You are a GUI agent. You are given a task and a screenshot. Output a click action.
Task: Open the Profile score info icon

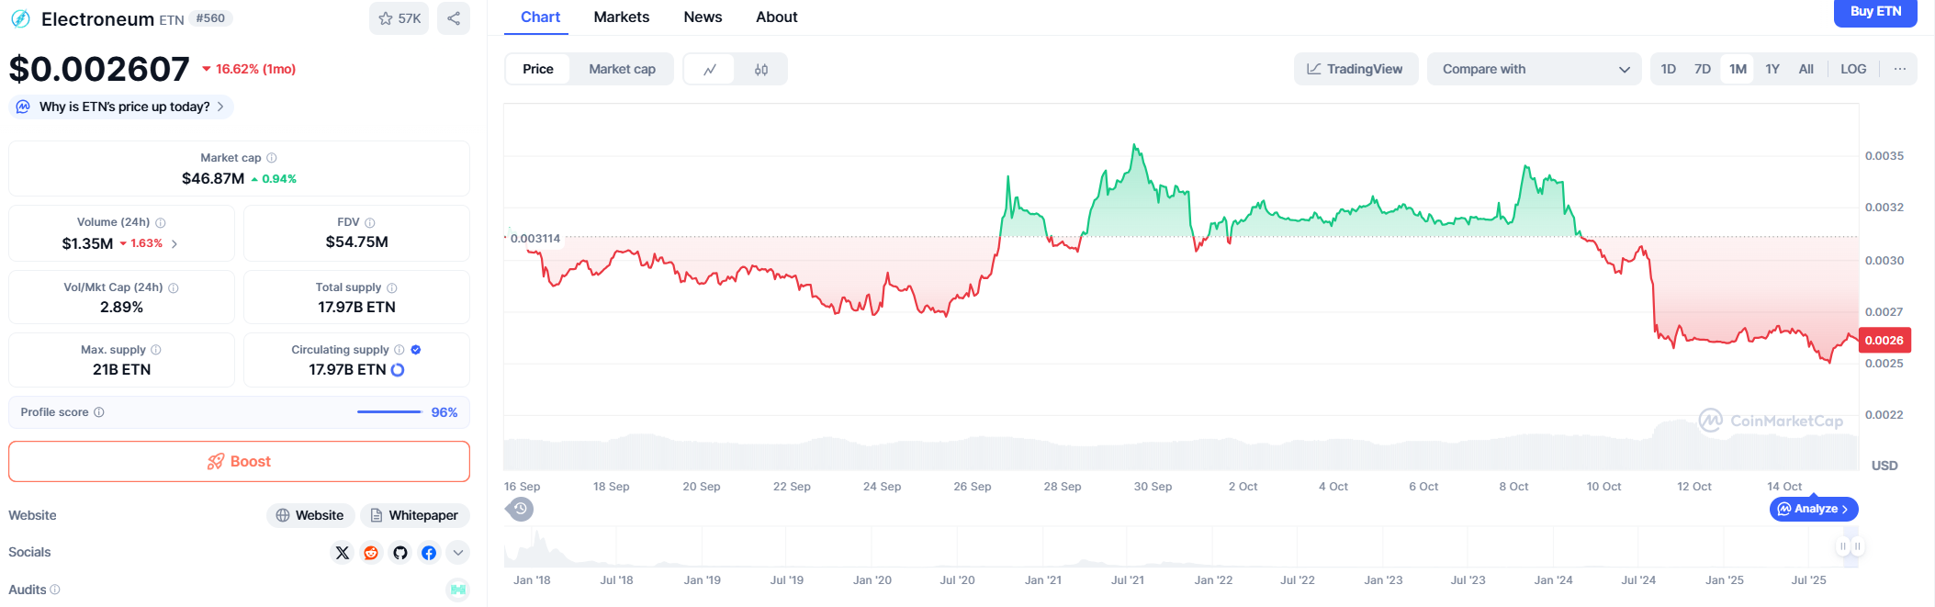click(99, 412)
